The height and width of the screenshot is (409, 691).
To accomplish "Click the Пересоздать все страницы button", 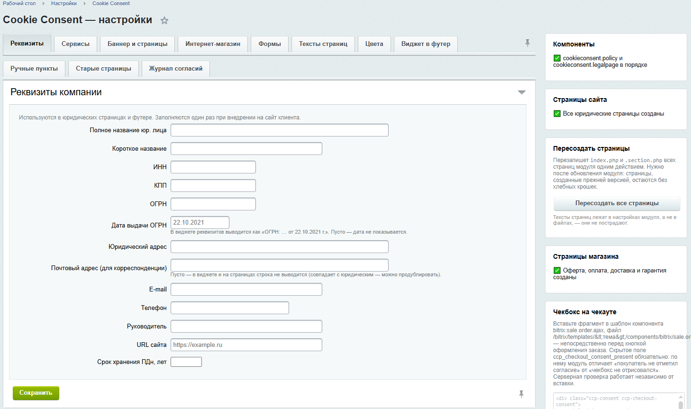I will pos(617,203).
